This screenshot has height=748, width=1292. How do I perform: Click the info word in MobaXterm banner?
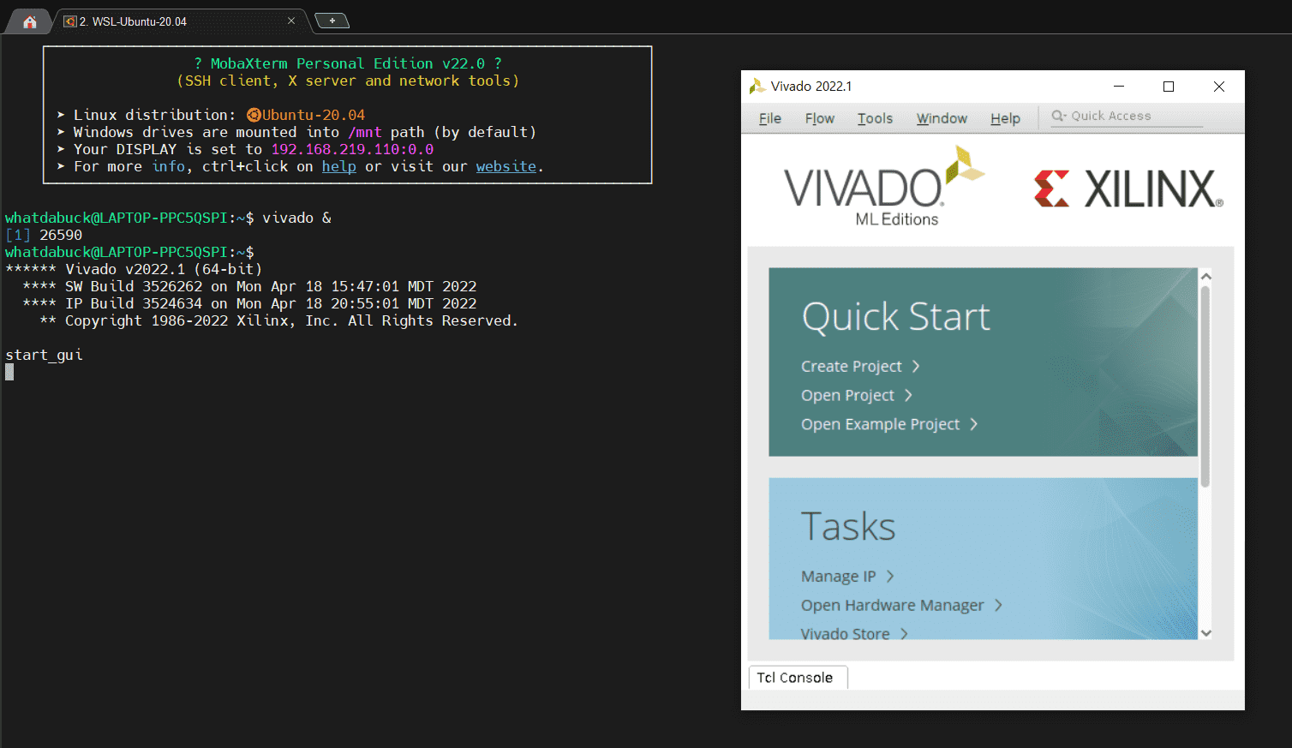169,166
